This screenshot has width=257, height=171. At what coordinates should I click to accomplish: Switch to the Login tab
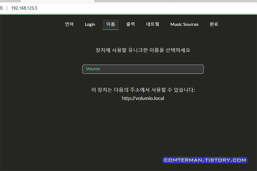(90, 25)
